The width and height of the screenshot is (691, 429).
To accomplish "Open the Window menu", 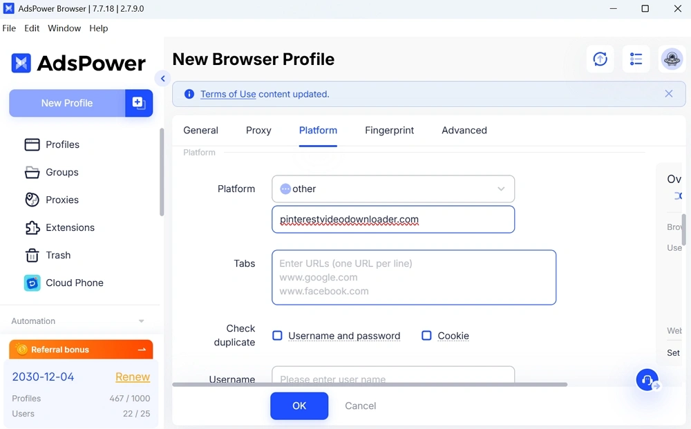I will 64,28.
